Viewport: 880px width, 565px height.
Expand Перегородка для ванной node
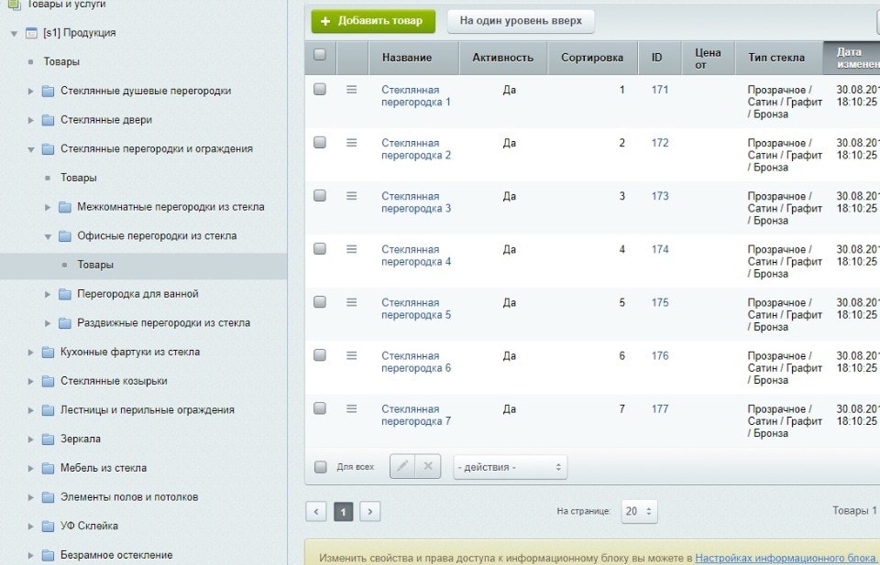tap(48, 294)
